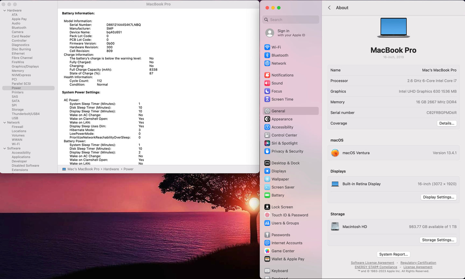This screenshot has width=465, height=279.
Task: Click Hardware in the path bar
Action: click(x=111, y=169)
